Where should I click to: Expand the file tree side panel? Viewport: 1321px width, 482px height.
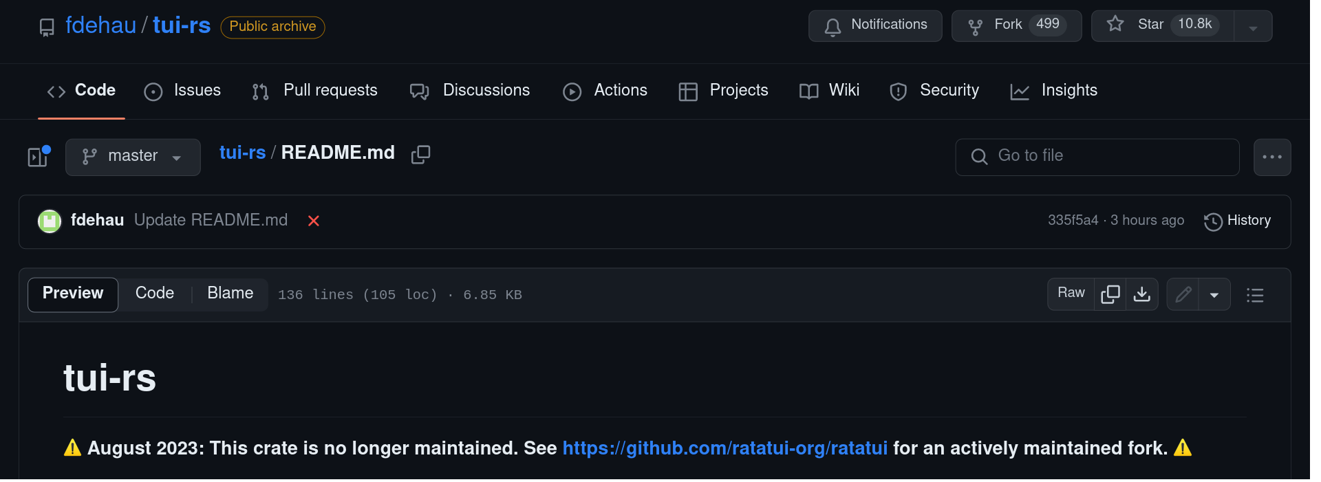pos(38,157)
